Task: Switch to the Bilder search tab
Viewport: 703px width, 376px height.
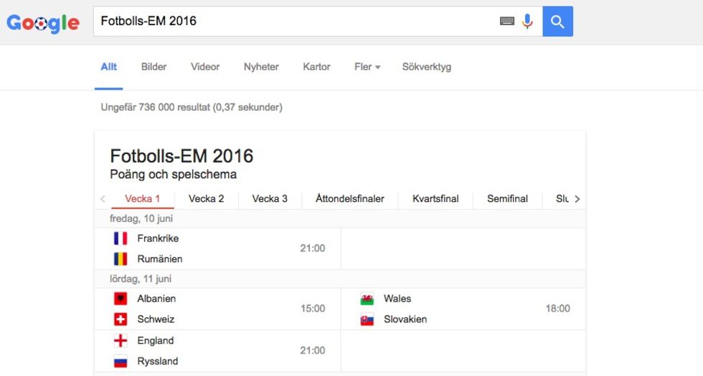Action: point(154,67)
